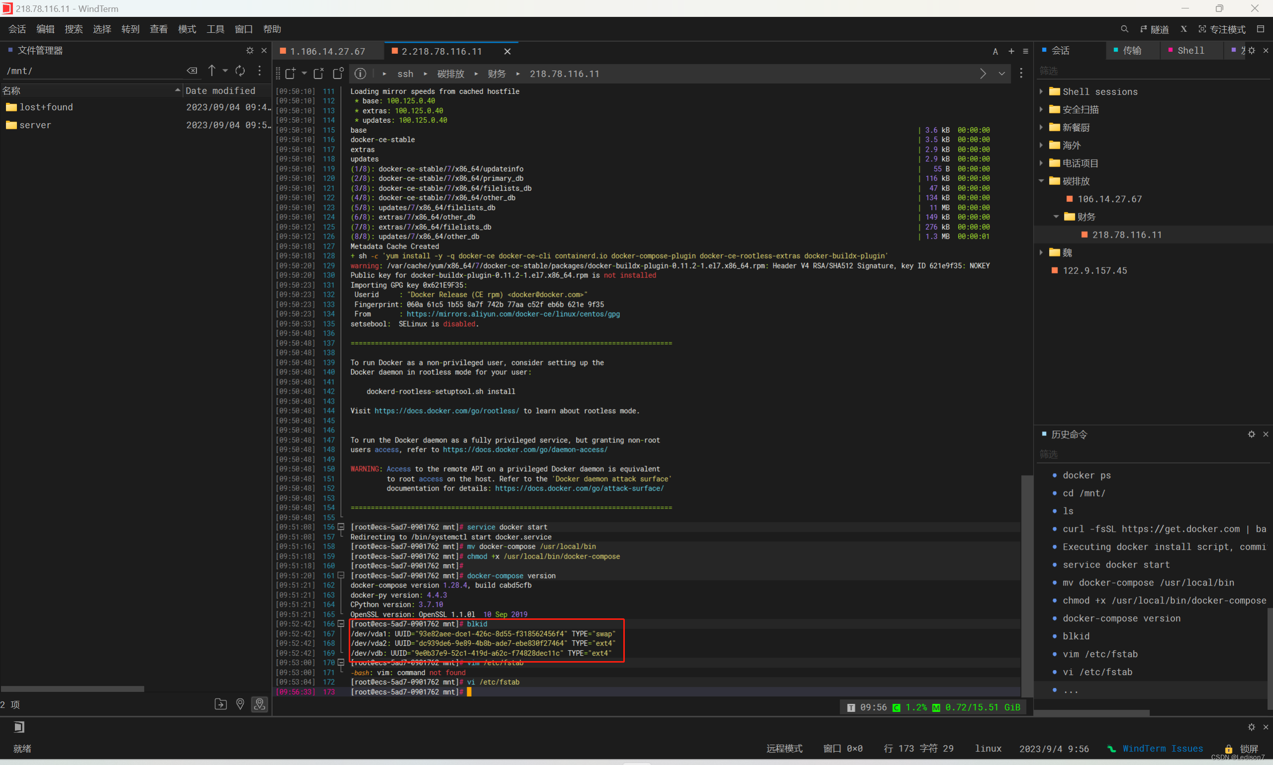Go up one directory with up arrow
Image resolution: width=1273 pixels, height=765 pixels.
click(x=211, y=71)
